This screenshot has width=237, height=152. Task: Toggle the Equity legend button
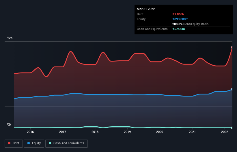[x=34, y=143]
